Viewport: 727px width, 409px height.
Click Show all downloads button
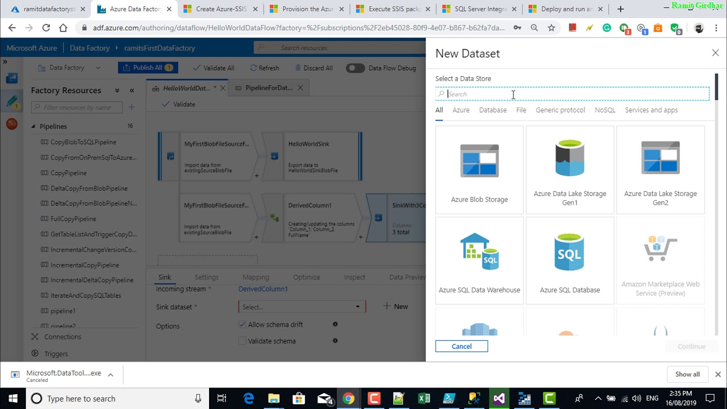click(687, 374)
